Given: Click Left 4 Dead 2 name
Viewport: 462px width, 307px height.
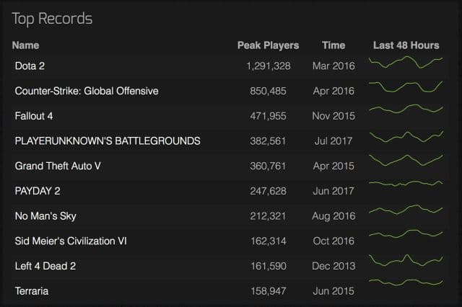Looking at the screenshot, I should pyautogui.click(x=46, y=266).
